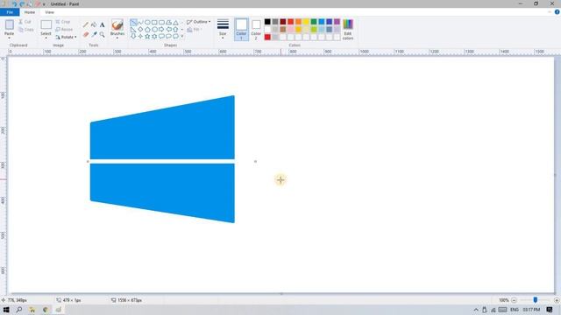Select the Pencil tool
The width and height of the screenshot is (561, 315).
click(x=86, y=25)
